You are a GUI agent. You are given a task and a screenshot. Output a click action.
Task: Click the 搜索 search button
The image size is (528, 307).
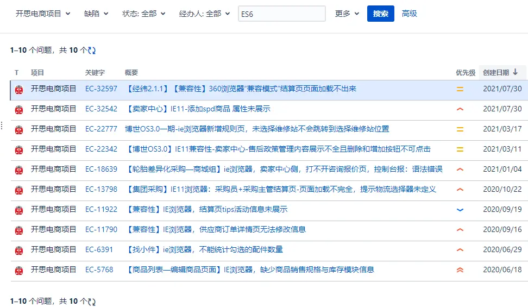click(380, 14)
